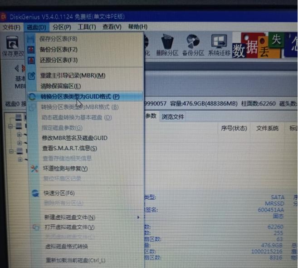298x268 pixels.
Task: Click the total sectors value 1000215216
Action: 267,252
